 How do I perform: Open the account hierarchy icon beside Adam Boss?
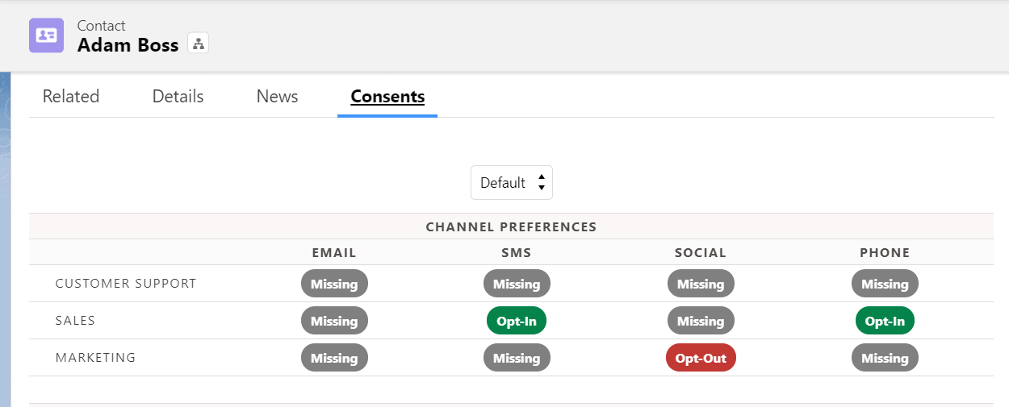coord(198,44)
